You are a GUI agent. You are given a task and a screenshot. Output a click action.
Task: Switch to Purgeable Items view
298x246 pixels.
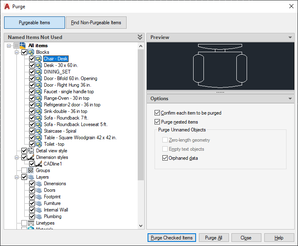35,23
